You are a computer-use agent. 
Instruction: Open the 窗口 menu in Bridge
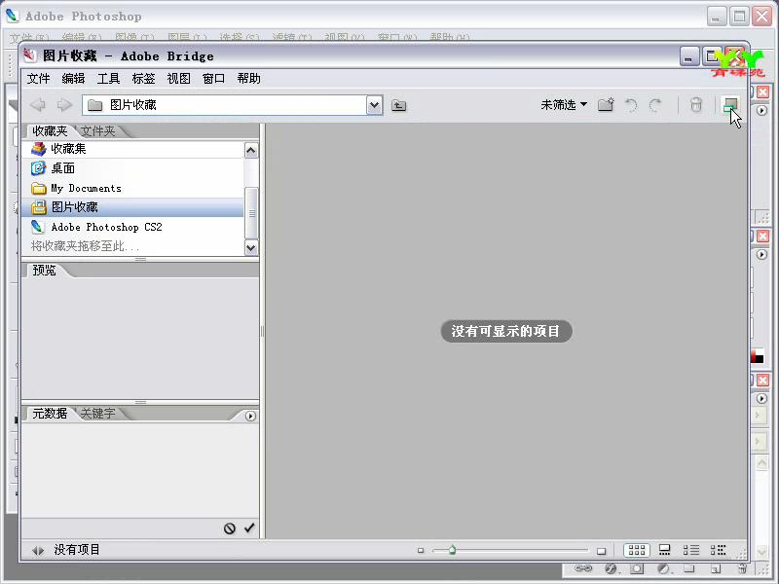[213, 79]
